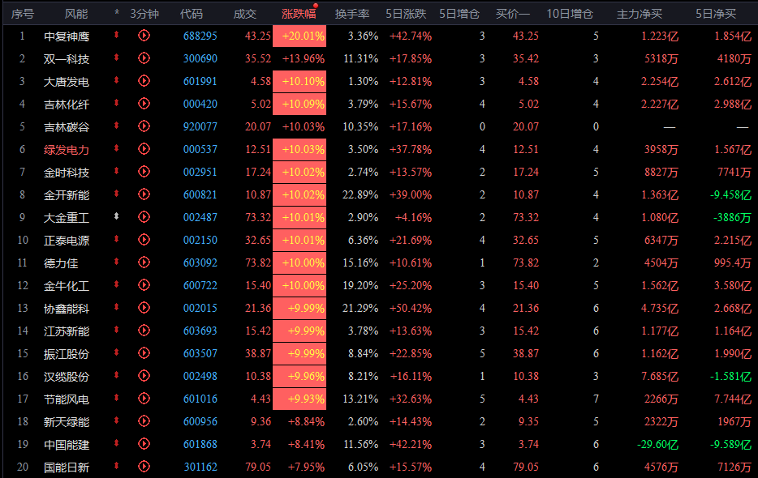This screenshot has height=478, width=758.
Task: Open 3-minute play icon for 中国能建
Action: (x=144, y=444)
